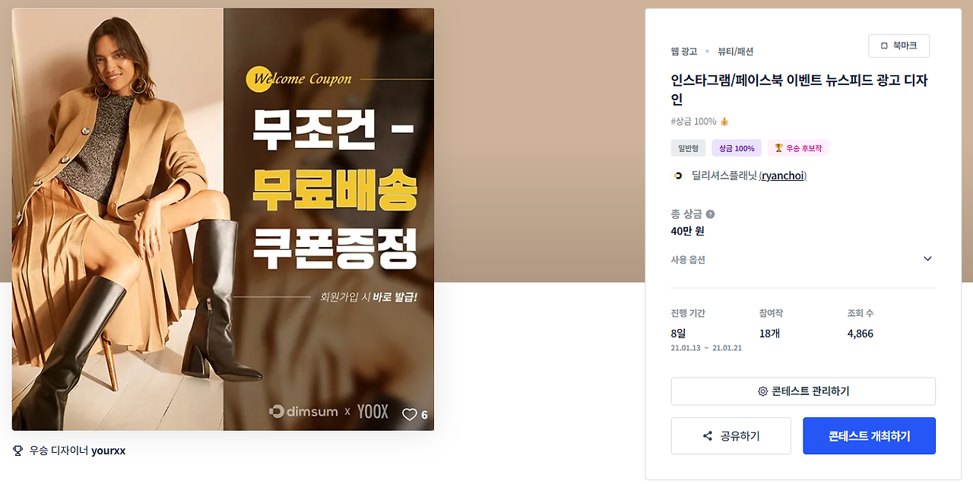Screen dimensions: 973x484
Task: Click the heart like icon on the image
Action: point(410,415)
